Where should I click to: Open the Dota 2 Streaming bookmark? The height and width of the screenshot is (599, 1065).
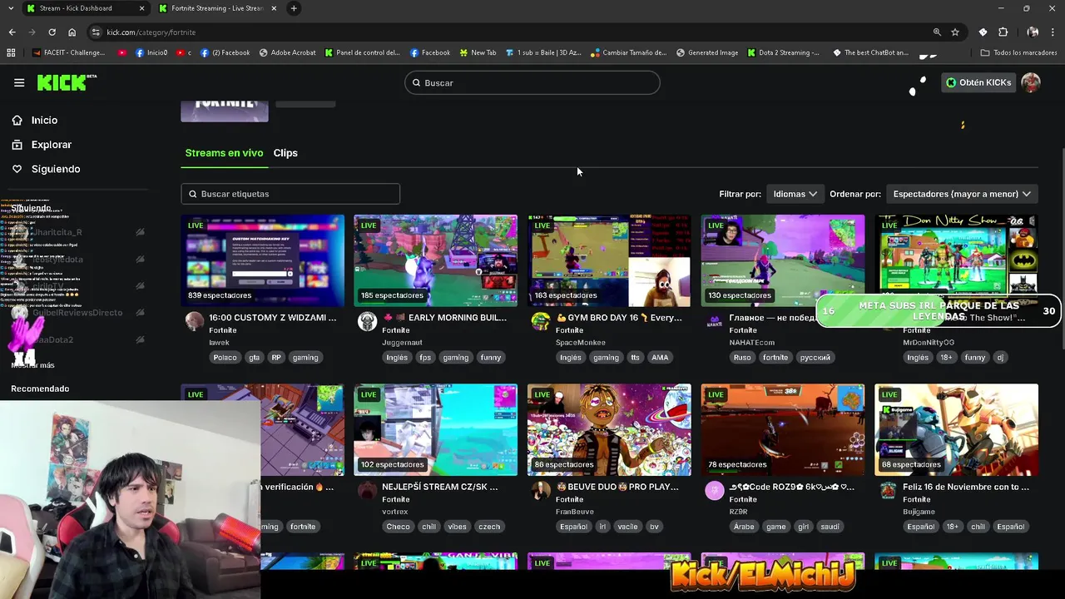[x=783, y=52]
